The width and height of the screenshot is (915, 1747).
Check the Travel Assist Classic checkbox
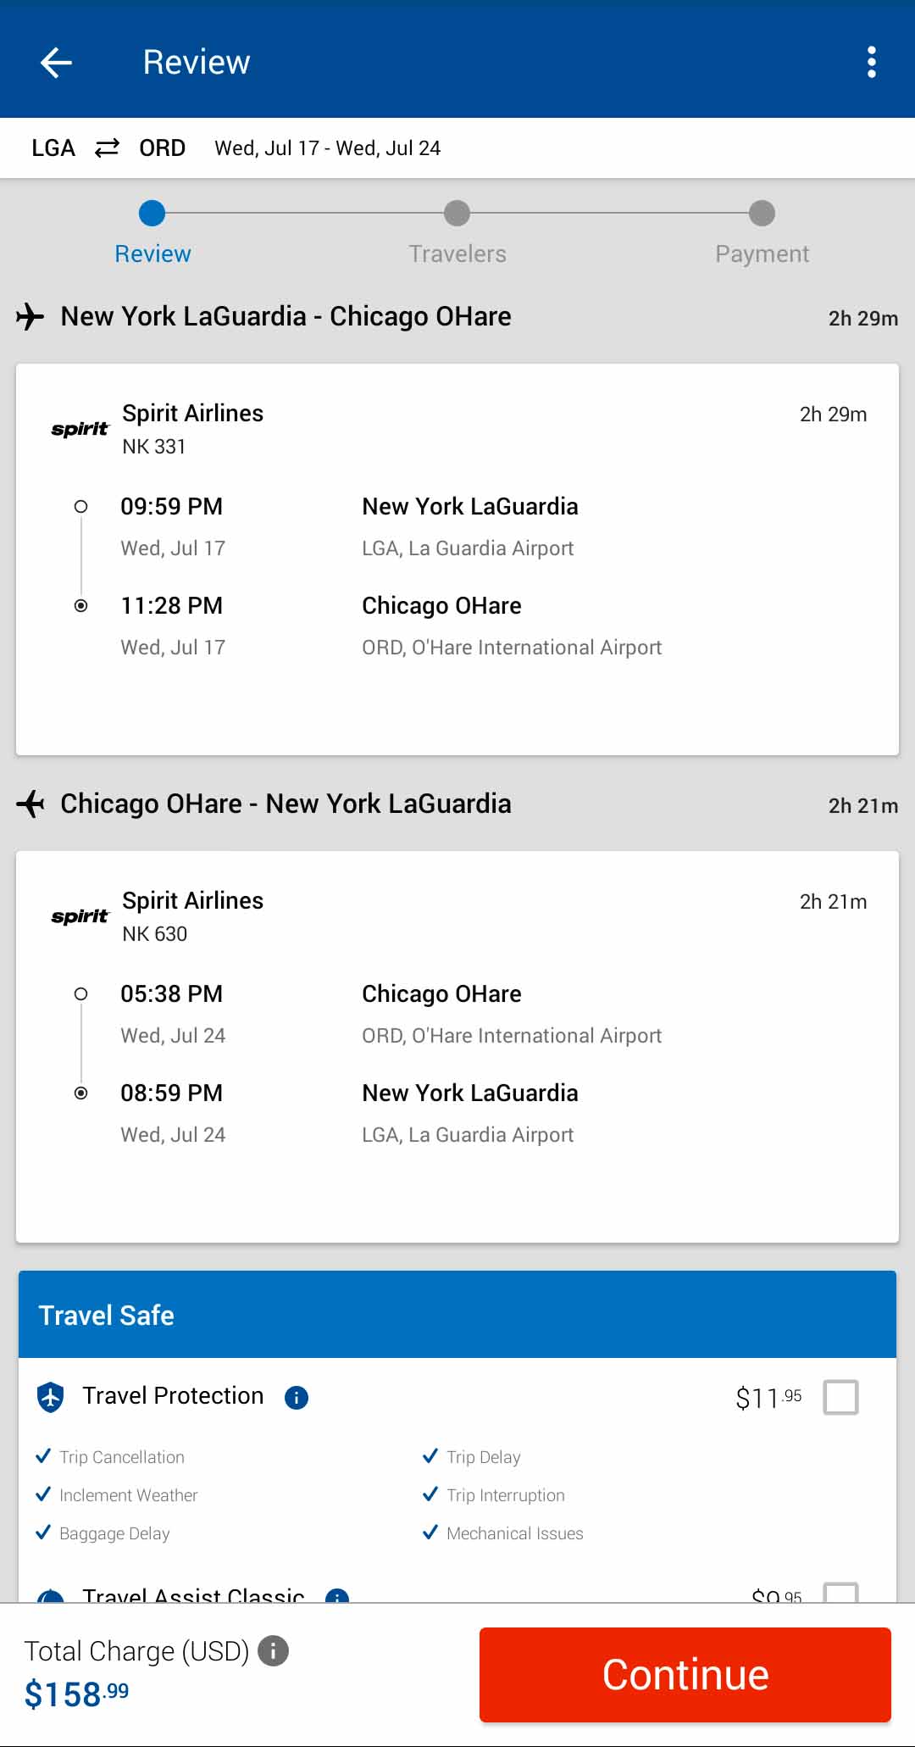840,1594
